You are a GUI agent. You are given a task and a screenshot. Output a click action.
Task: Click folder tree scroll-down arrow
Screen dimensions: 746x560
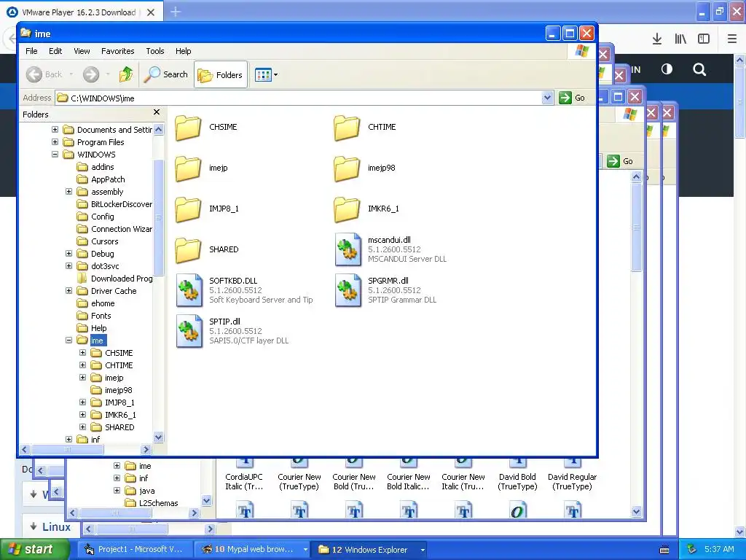pyautogui.click(x=159, y=437)
